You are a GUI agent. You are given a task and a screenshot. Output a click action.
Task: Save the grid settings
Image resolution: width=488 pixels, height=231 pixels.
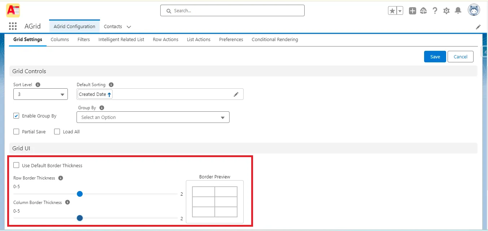[x=435, y=57]
